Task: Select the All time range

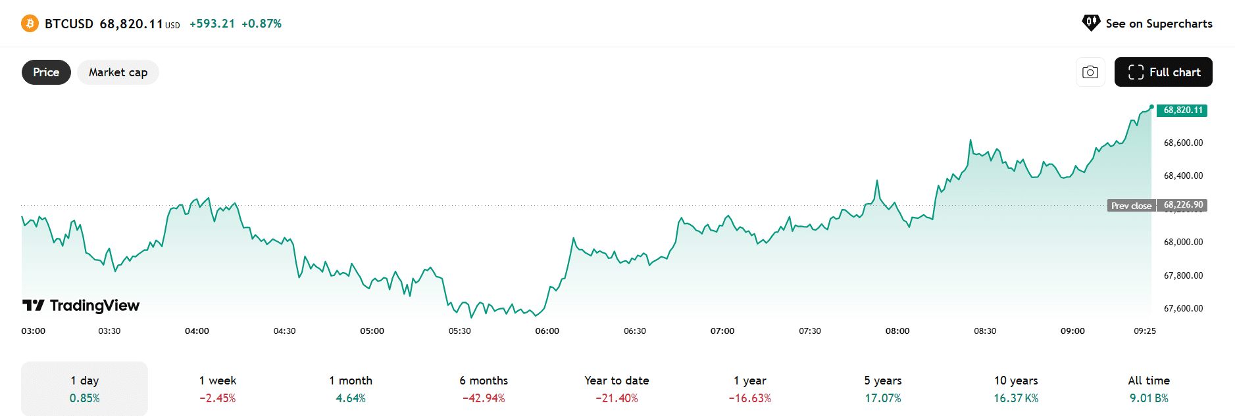Action: [1149, 388]
